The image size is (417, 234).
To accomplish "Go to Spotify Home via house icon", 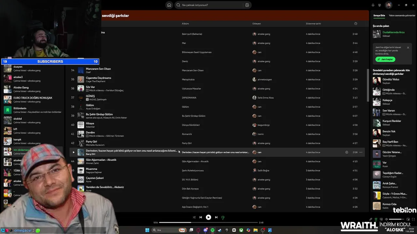I will 169,5.
